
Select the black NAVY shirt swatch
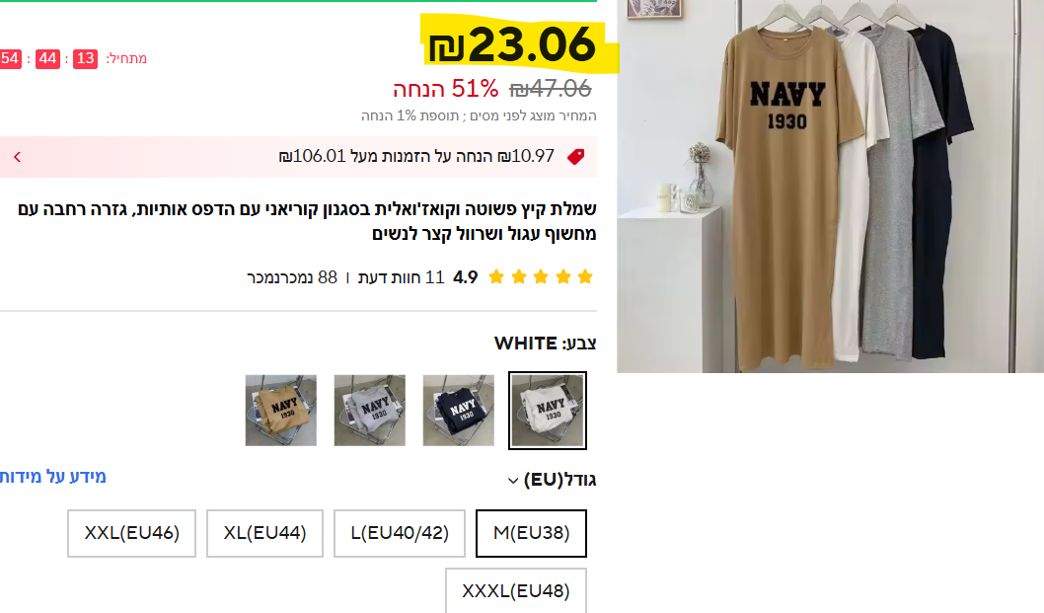point(459,411)
